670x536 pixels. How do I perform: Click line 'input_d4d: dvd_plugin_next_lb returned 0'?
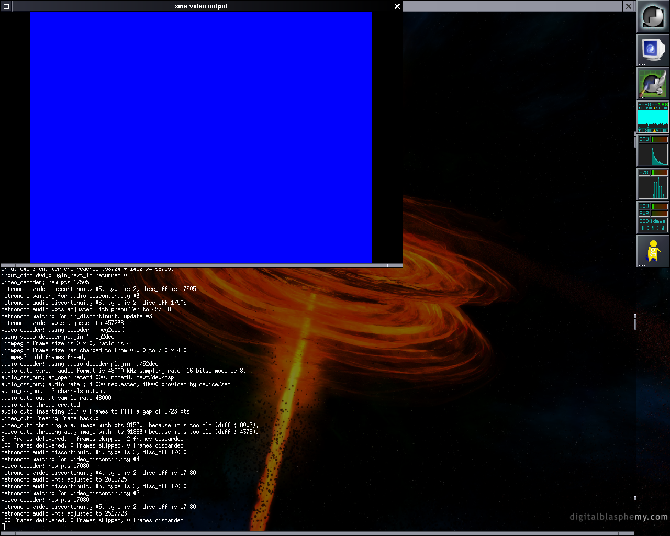64,275
